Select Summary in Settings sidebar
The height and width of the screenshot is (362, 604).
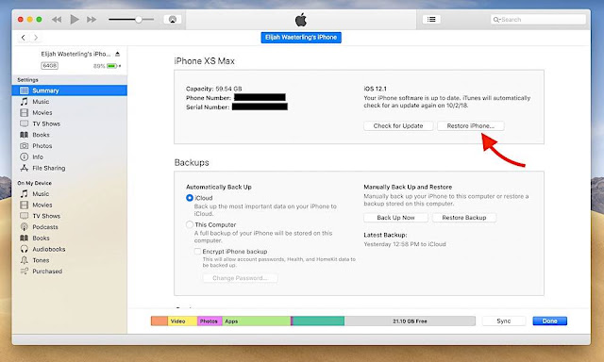point(69,90)
